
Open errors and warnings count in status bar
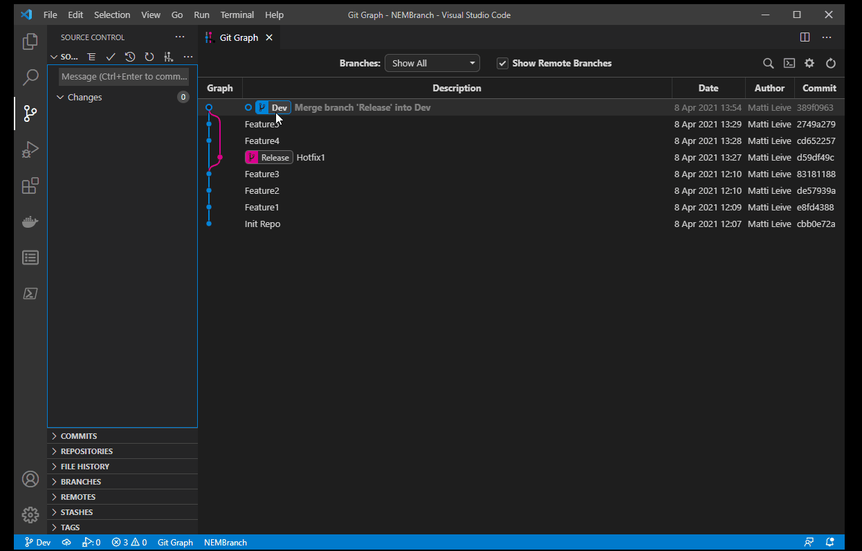[129, 543]
